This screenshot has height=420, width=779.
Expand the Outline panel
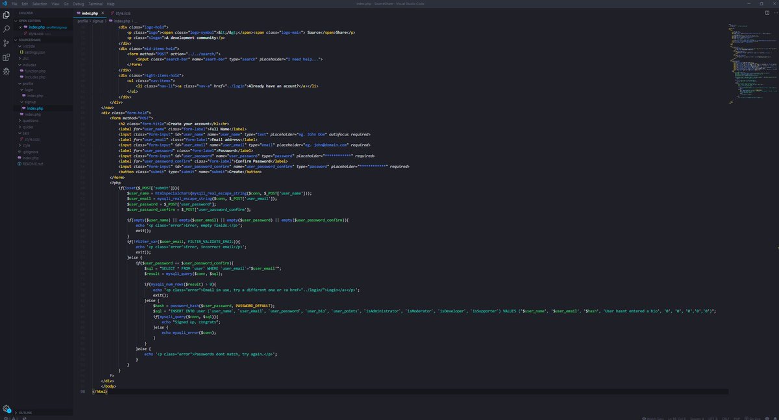tap(43, 412)
